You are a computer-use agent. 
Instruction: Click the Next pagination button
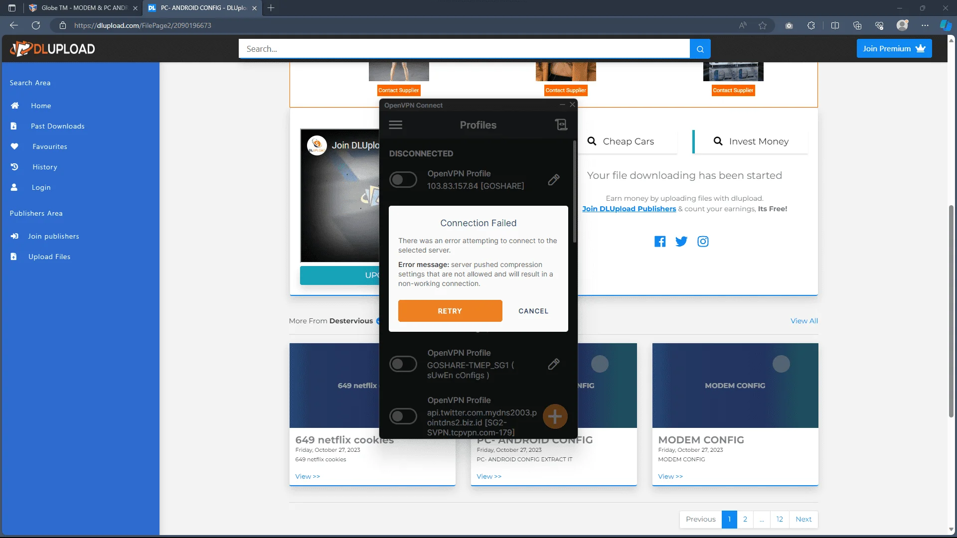point(803,519)
